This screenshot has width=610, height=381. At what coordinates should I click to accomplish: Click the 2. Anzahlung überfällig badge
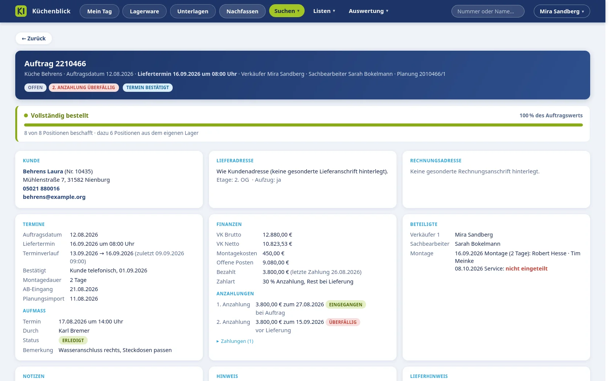pos(83,88)
